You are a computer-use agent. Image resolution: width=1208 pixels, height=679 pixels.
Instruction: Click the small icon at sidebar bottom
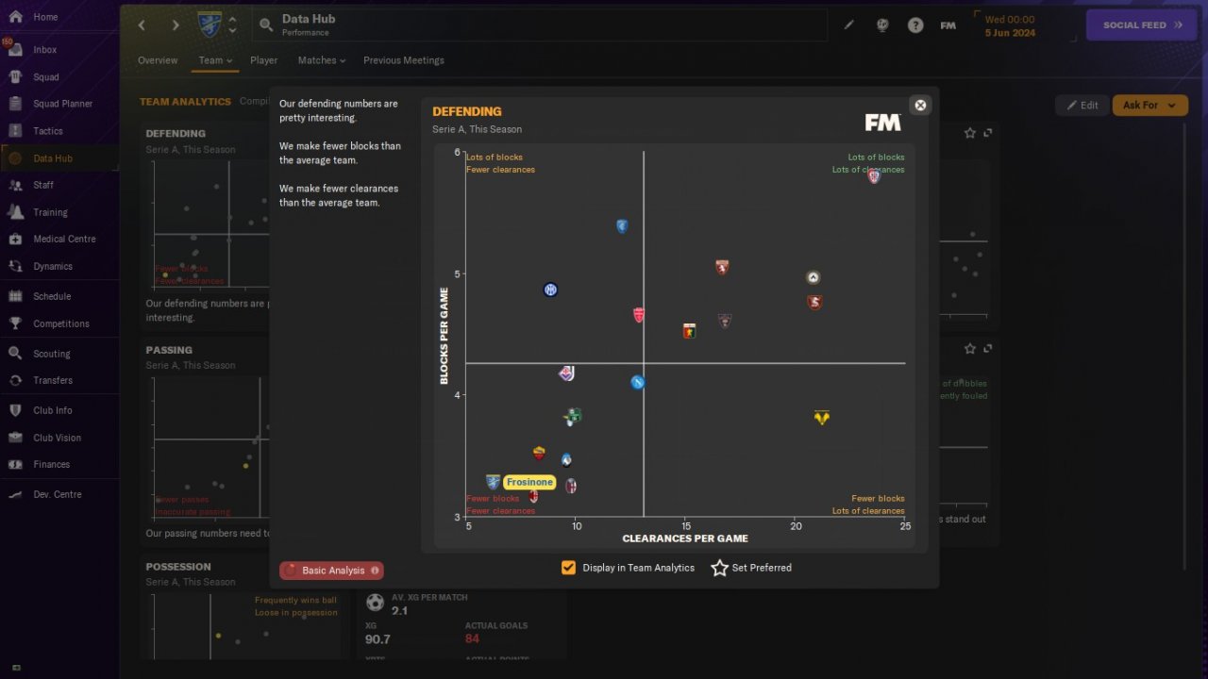[16, 668]
